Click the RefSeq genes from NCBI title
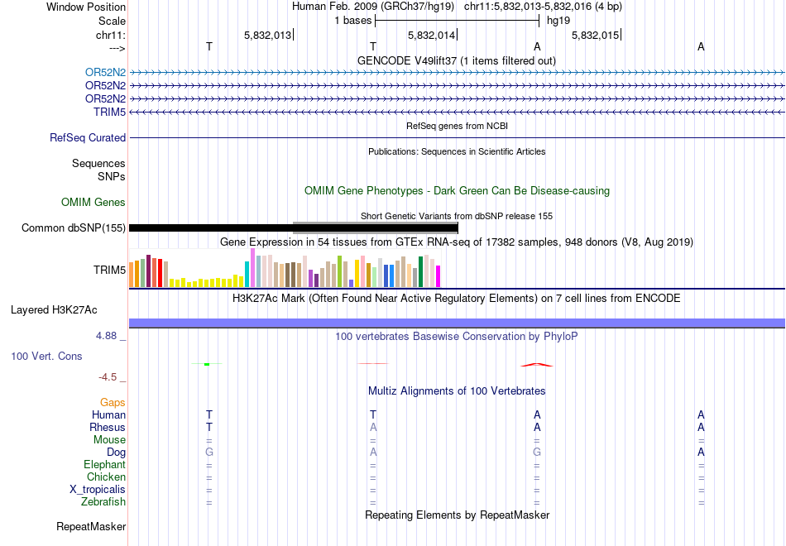This screenshot has width=786, height=546. tap(457, 126)
